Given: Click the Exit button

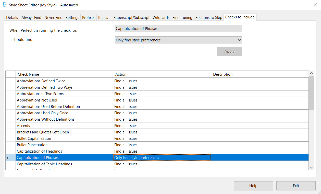Looking at the screenshot, I should pos(296,186).
